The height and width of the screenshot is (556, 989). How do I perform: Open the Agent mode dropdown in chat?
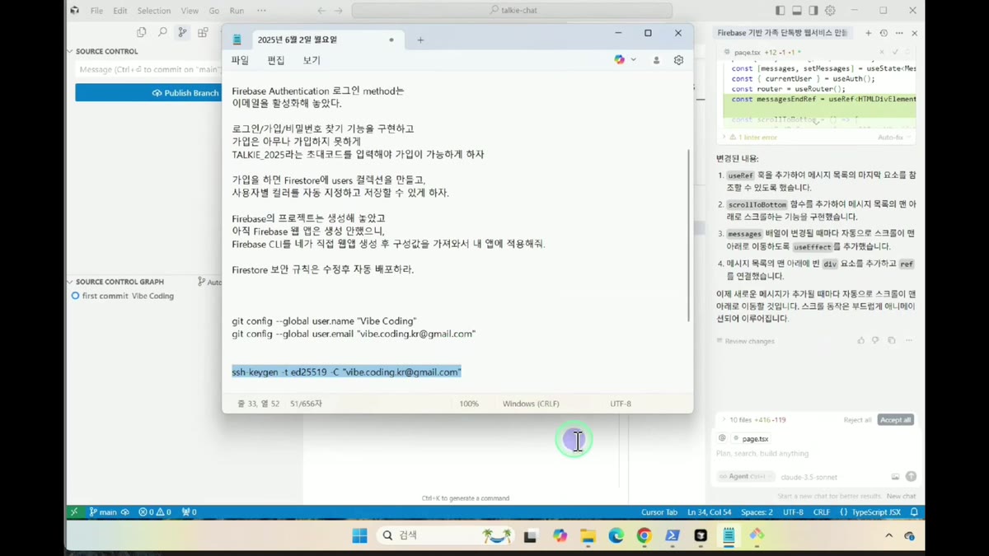click(x=745, y=476)
